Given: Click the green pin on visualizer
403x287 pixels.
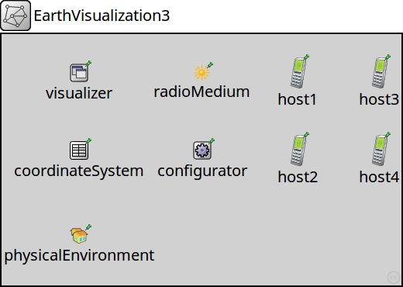Looking at the screenshot, I should point(88,64).
